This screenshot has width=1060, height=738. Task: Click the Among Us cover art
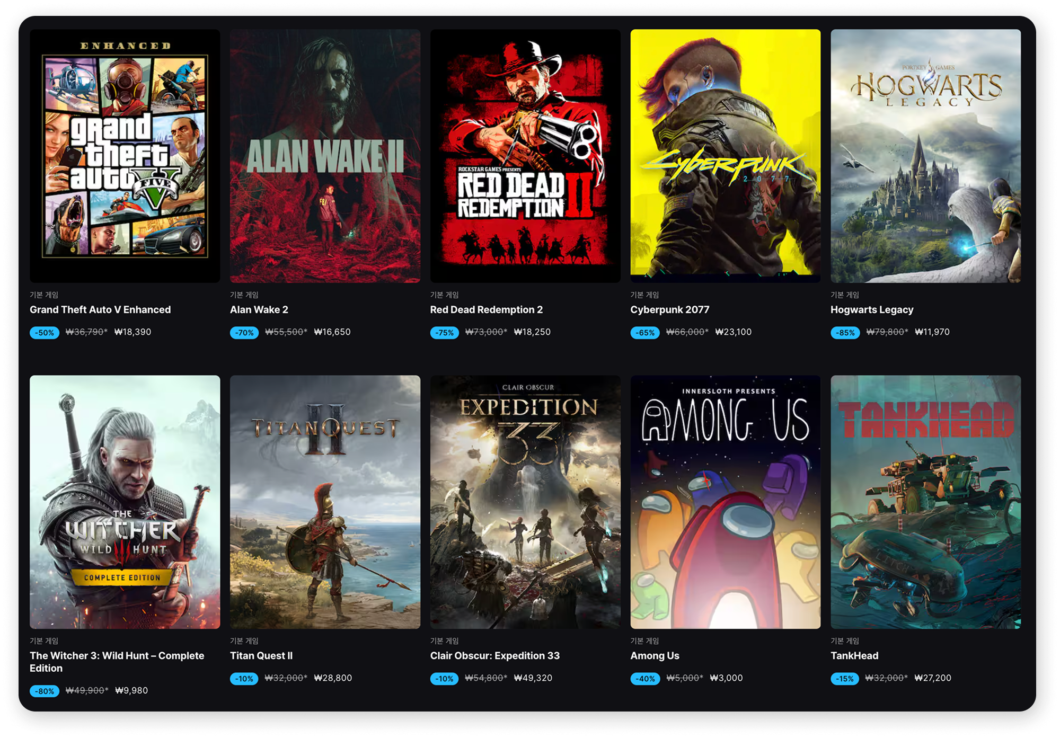pos(726,502)
